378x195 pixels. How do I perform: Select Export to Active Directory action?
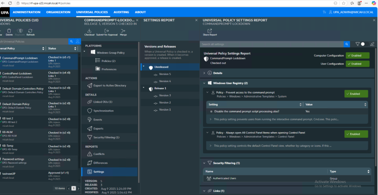coord(110,85)
